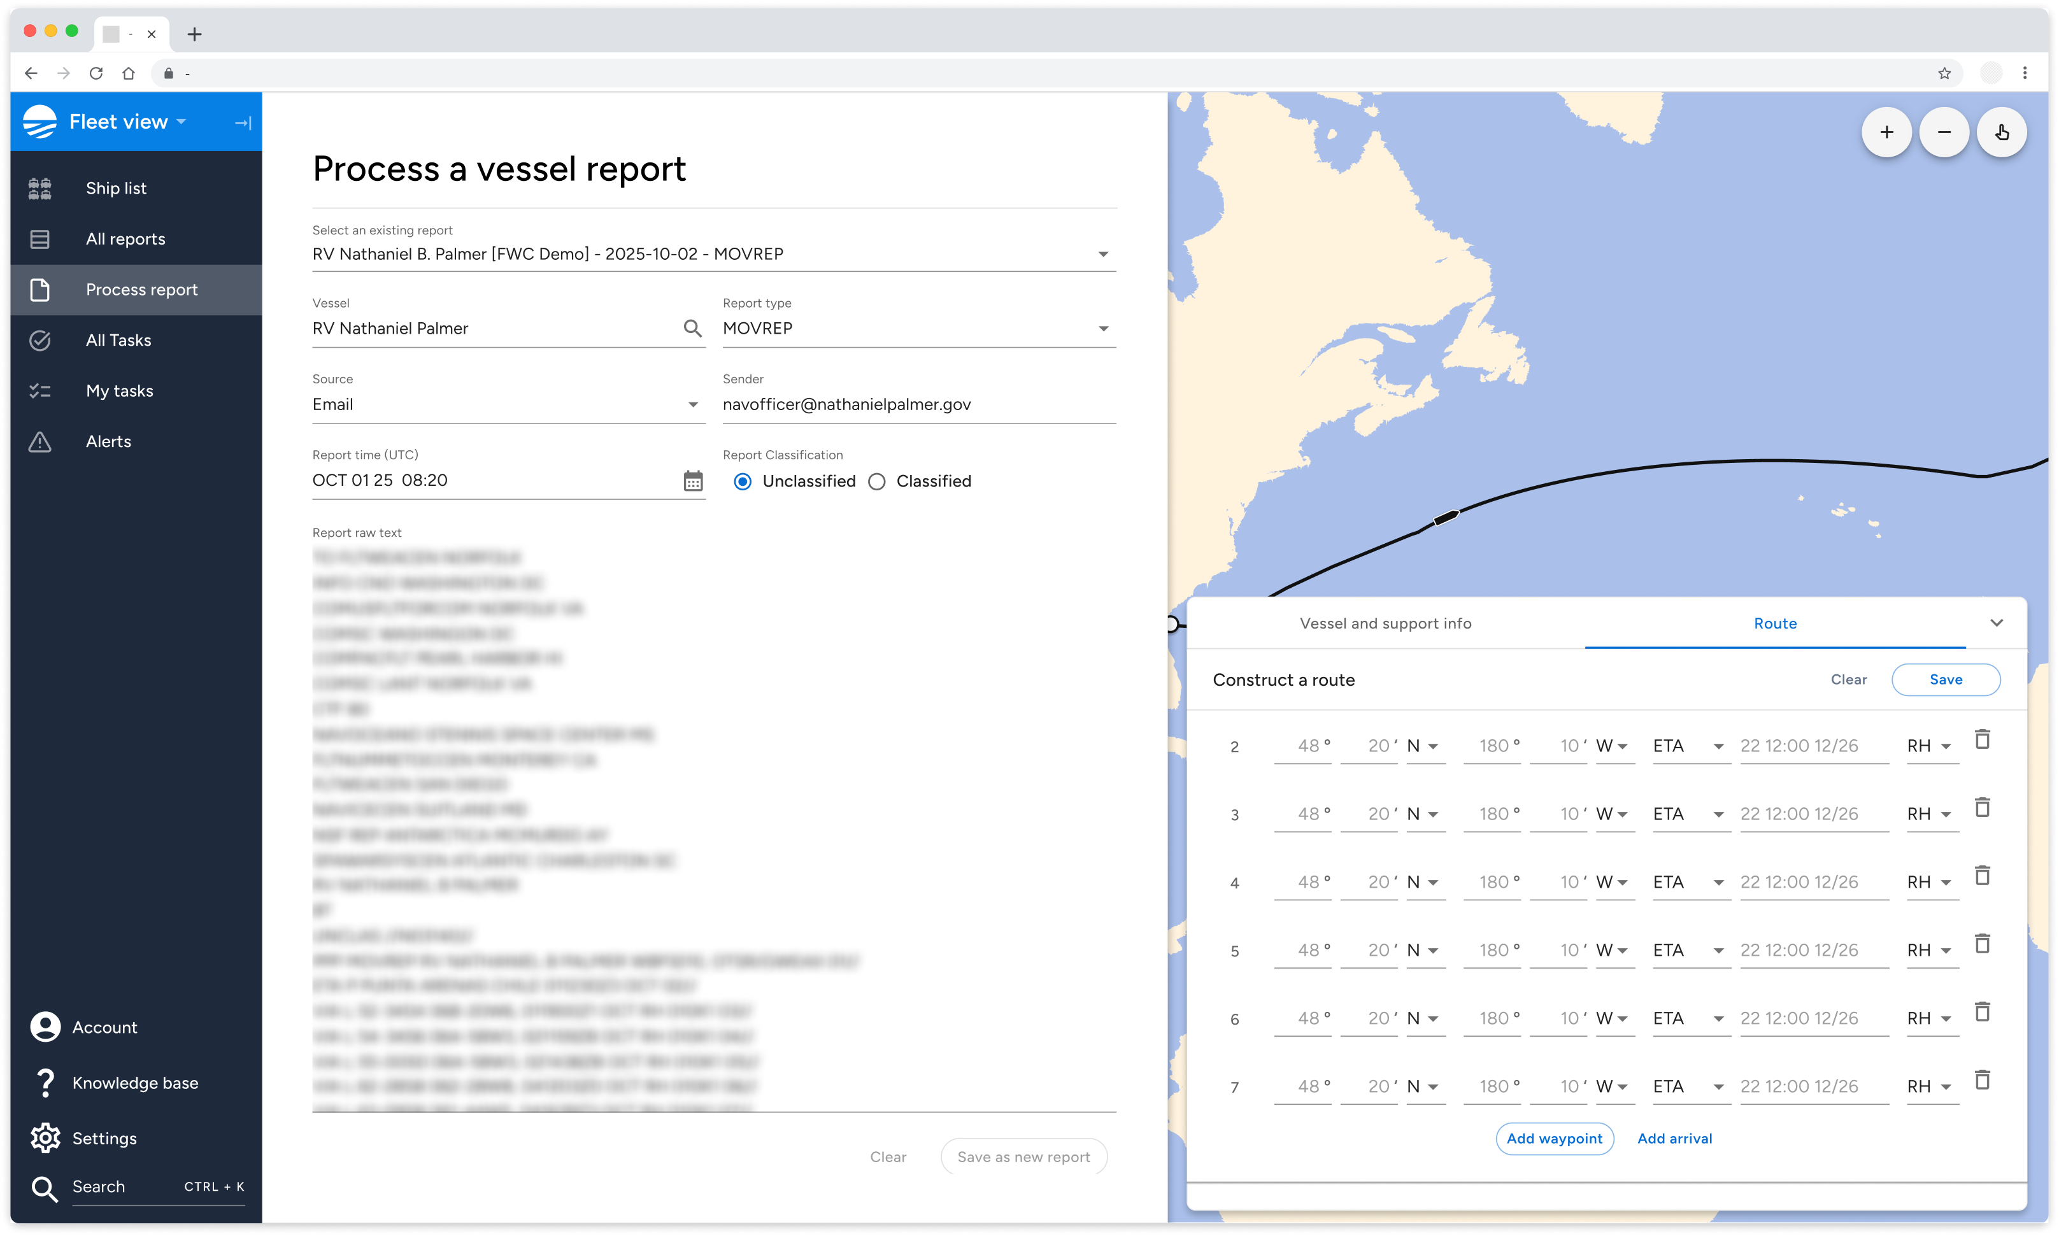Open All Tasks from the sidebar
Viewport: 2059px width, 1236px height.
pos(118,340)
